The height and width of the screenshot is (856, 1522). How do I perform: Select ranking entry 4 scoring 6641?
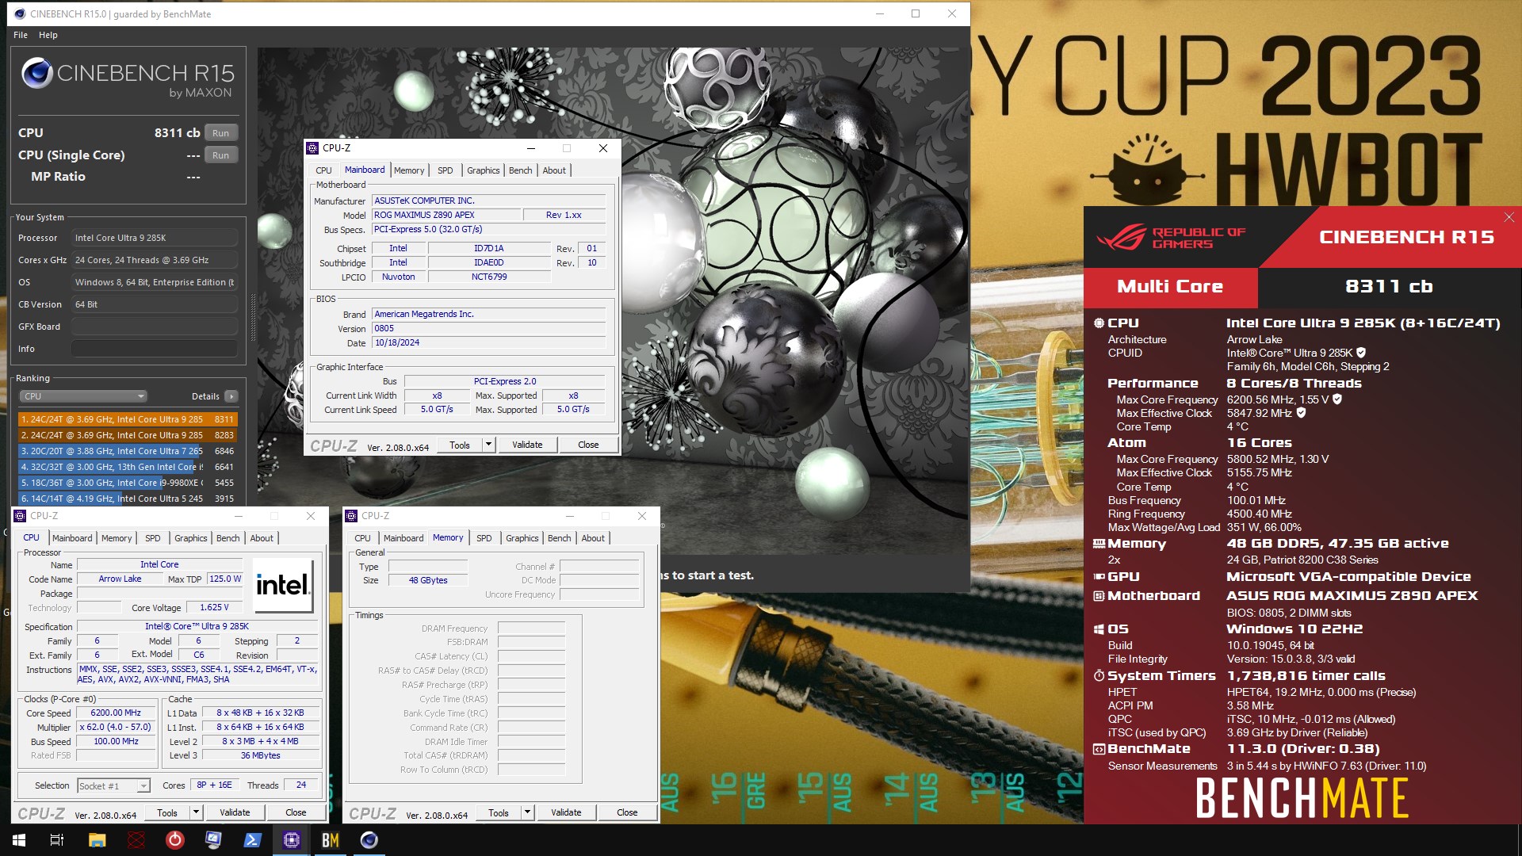(x=128, y=467)
